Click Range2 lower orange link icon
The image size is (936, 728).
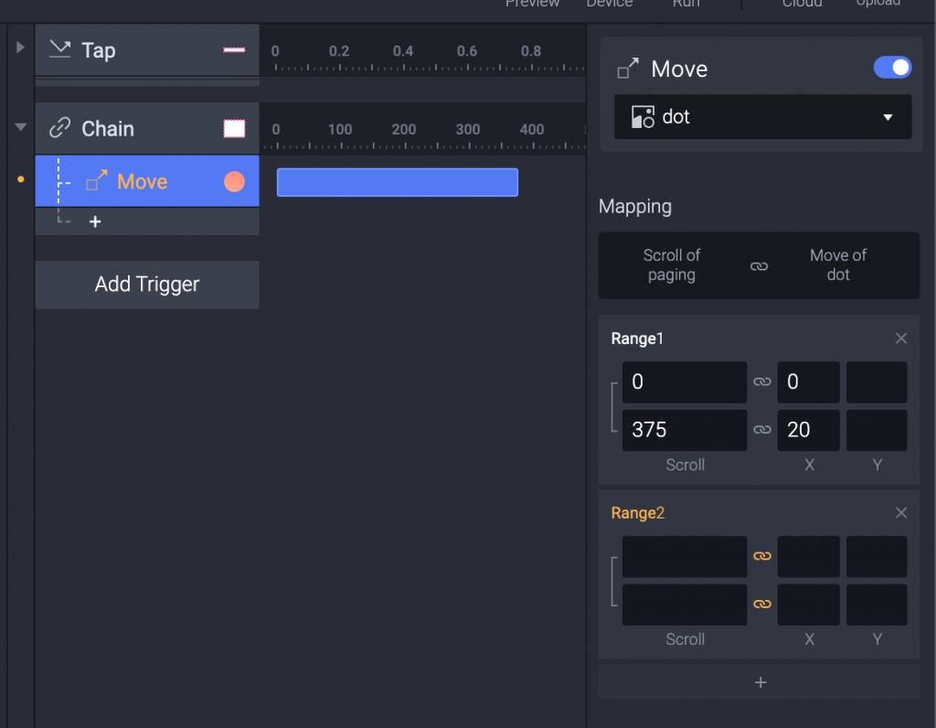pyautogui.click(x=762, y=604)
